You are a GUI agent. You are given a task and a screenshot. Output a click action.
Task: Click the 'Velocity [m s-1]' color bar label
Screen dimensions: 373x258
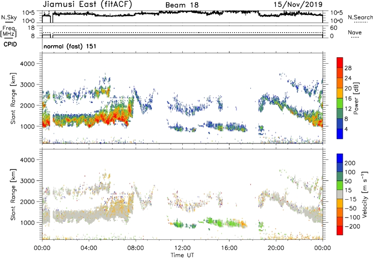365,194
